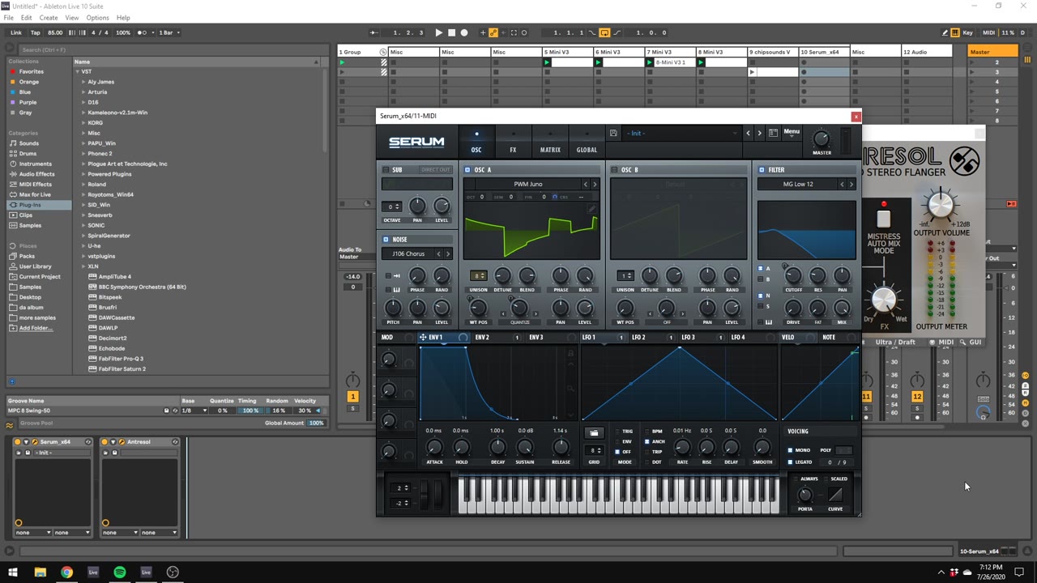Image resolution: width=1037 pixels, height=583 pixels.
Task: Click the Tap tempo button
Action: [35, 32]
